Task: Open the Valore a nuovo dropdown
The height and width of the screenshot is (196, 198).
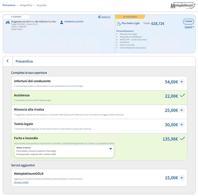Action: pos(64,151)
